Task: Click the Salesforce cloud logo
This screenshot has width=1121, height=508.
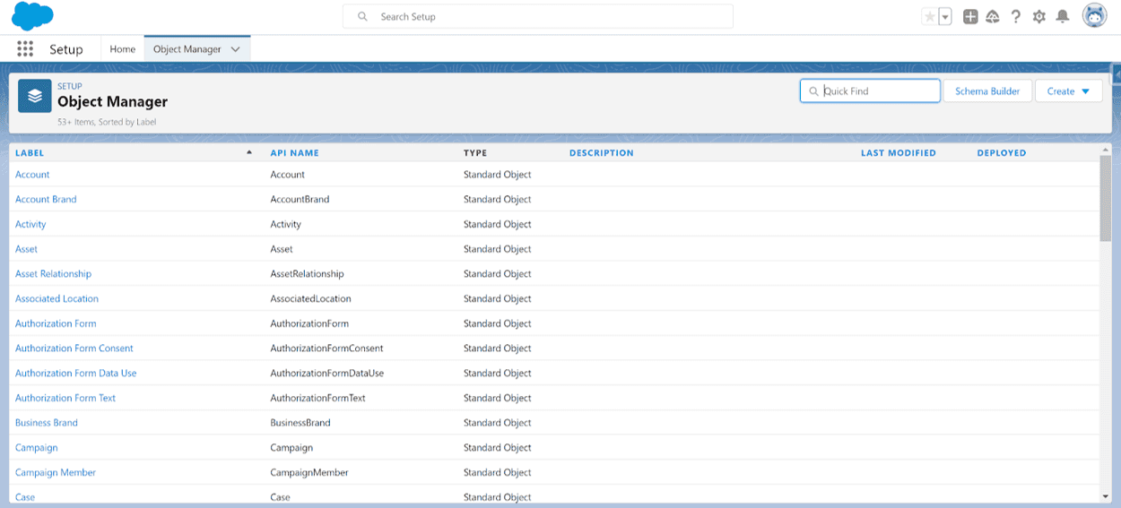Action: click(32, 16)
